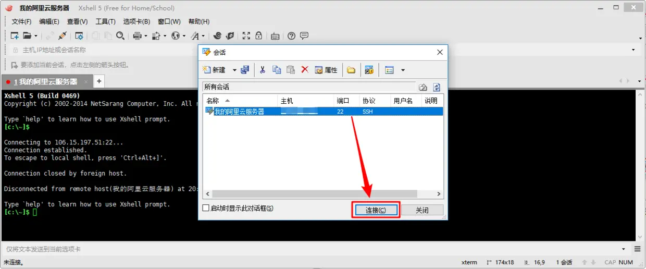Click the file transfer icon in main toolbar
Screen dimensions: 646x269
[155, 36]
